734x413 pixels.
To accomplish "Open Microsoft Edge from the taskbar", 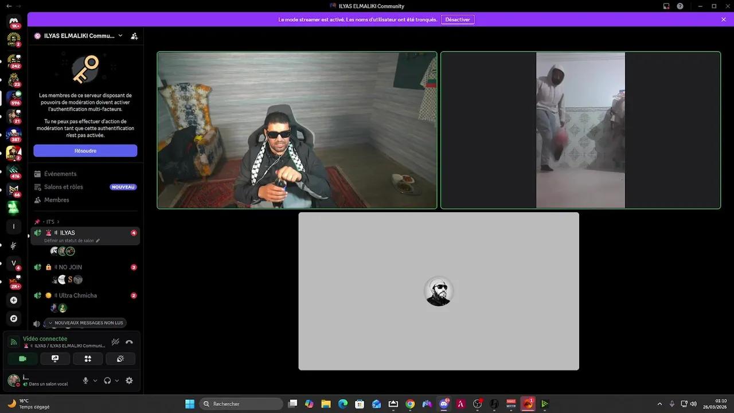I will point(343,404).
